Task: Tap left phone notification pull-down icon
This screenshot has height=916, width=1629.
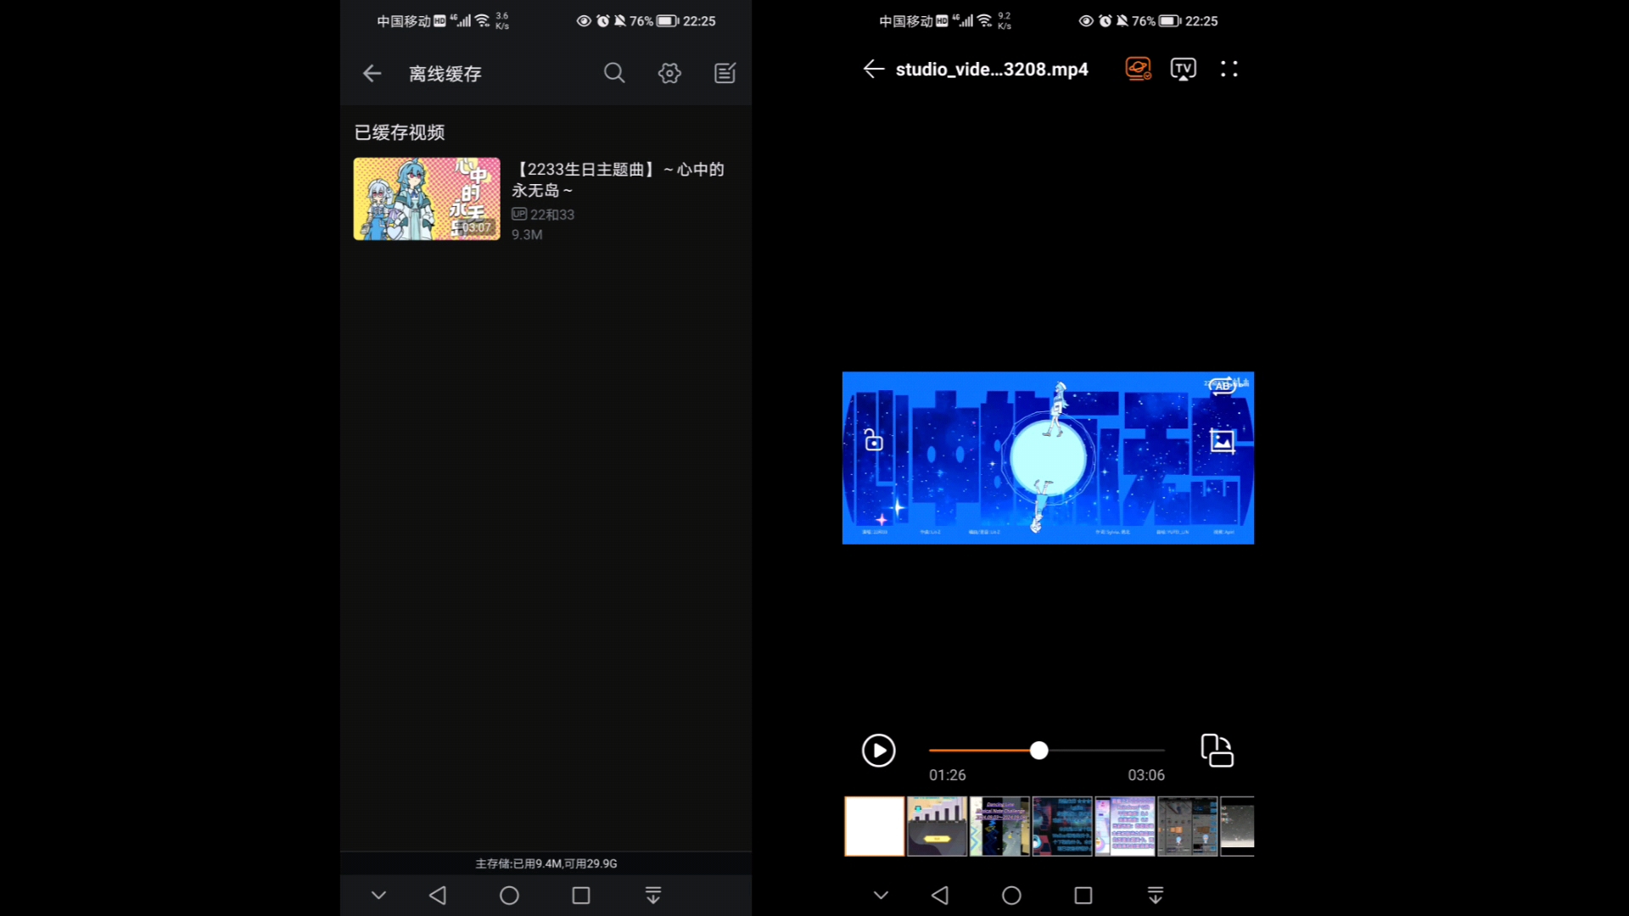Action: (653, 895)
